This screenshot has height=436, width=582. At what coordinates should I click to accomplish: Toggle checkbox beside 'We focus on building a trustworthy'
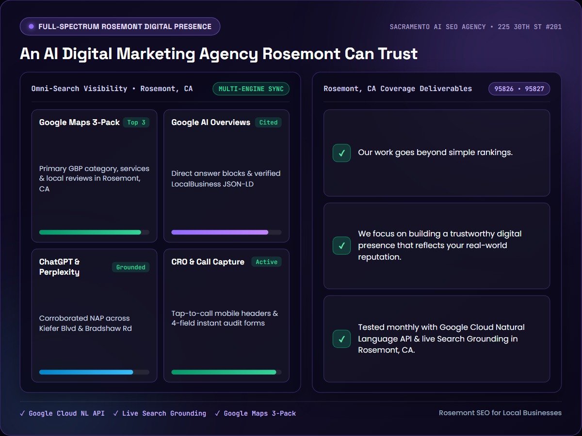[341, 246]
